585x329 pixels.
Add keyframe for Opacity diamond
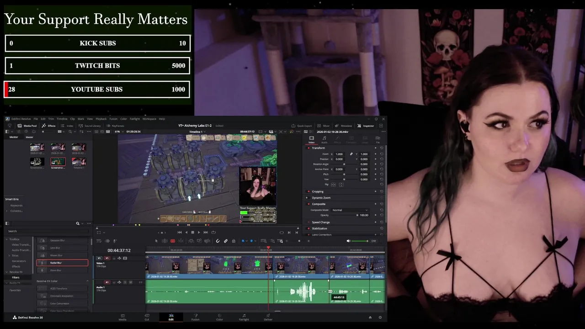tap(376, 215)
